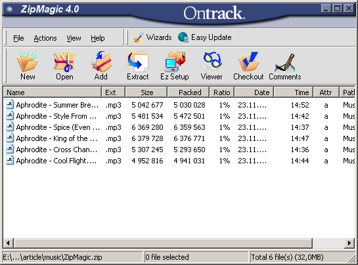This screenshot has height=265, width=358.
Task: Click time value 14:52
Action: pos(300,105)
